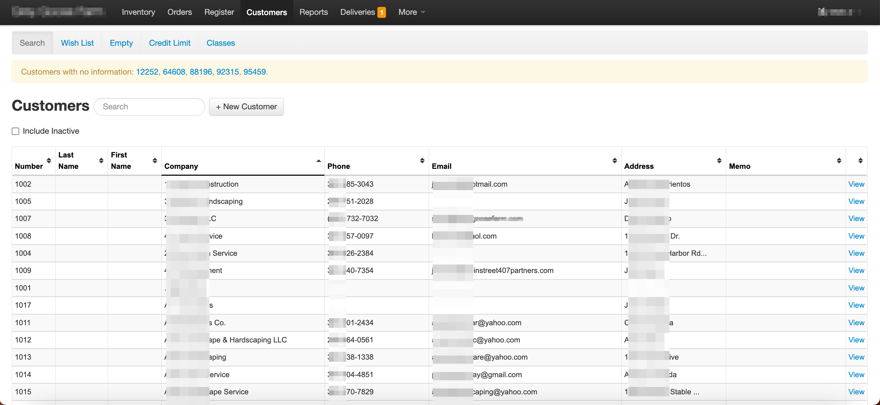
Task: Sort by Memo column arrows
Action: (839, 161)
